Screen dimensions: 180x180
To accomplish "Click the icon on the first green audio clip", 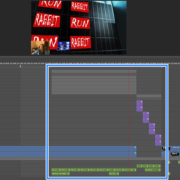I will (60, 170).
